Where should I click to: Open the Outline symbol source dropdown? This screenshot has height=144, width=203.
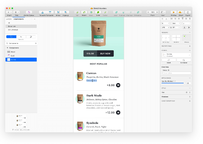(x=176, y=55)
